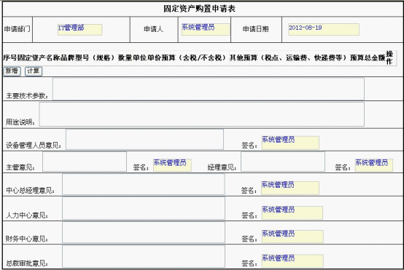This screenshot has width=404, height=270.
Task: Click the 预算总金额 column header
Action: tap(368, 57)
